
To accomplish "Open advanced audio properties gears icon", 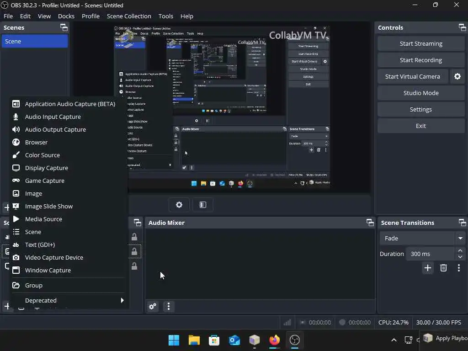I will click(x=153, y=306).
